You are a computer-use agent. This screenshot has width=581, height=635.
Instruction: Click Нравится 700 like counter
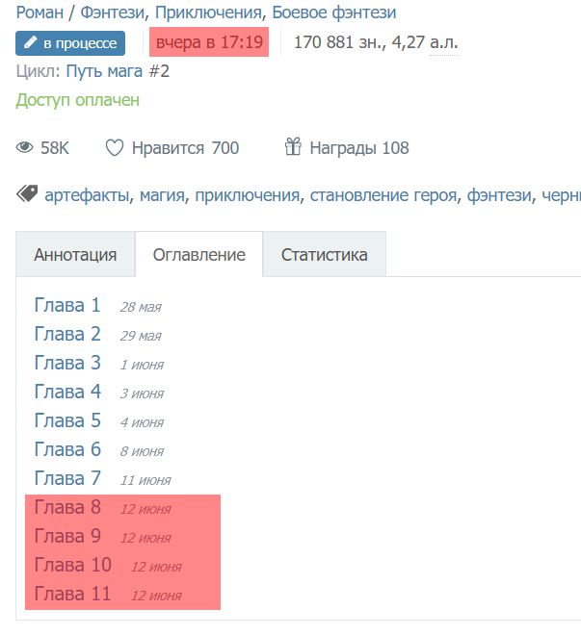(185, 148)
